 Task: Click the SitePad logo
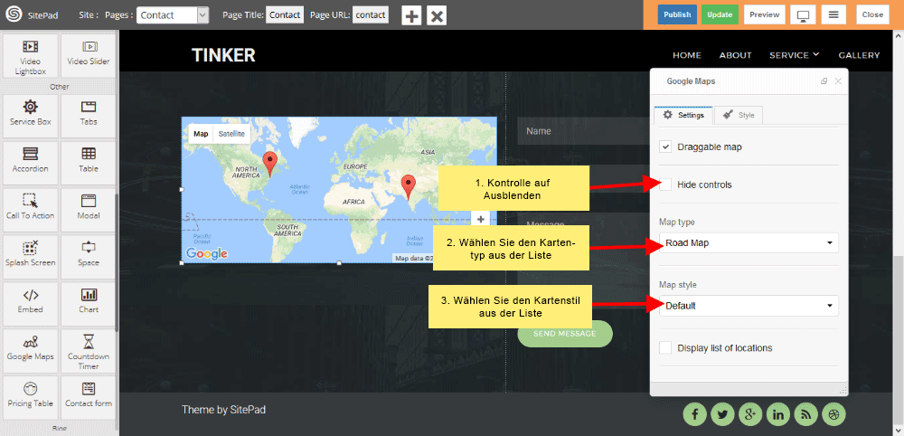14,15
